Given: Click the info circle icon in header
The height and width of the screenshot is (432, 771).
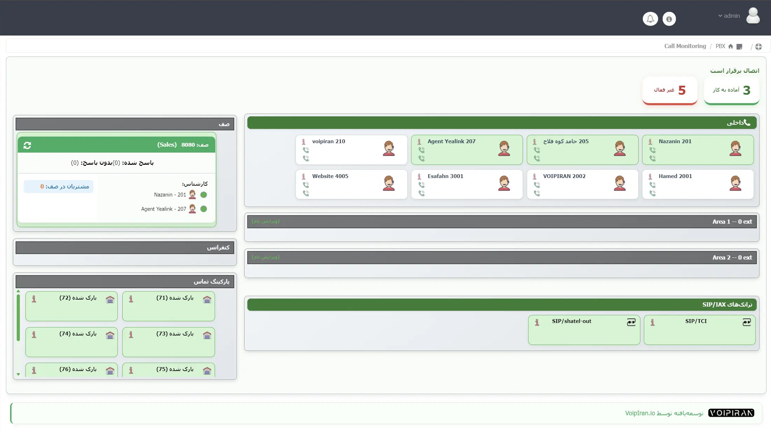Looking at the screenshot, I should [x=669, y=19].
